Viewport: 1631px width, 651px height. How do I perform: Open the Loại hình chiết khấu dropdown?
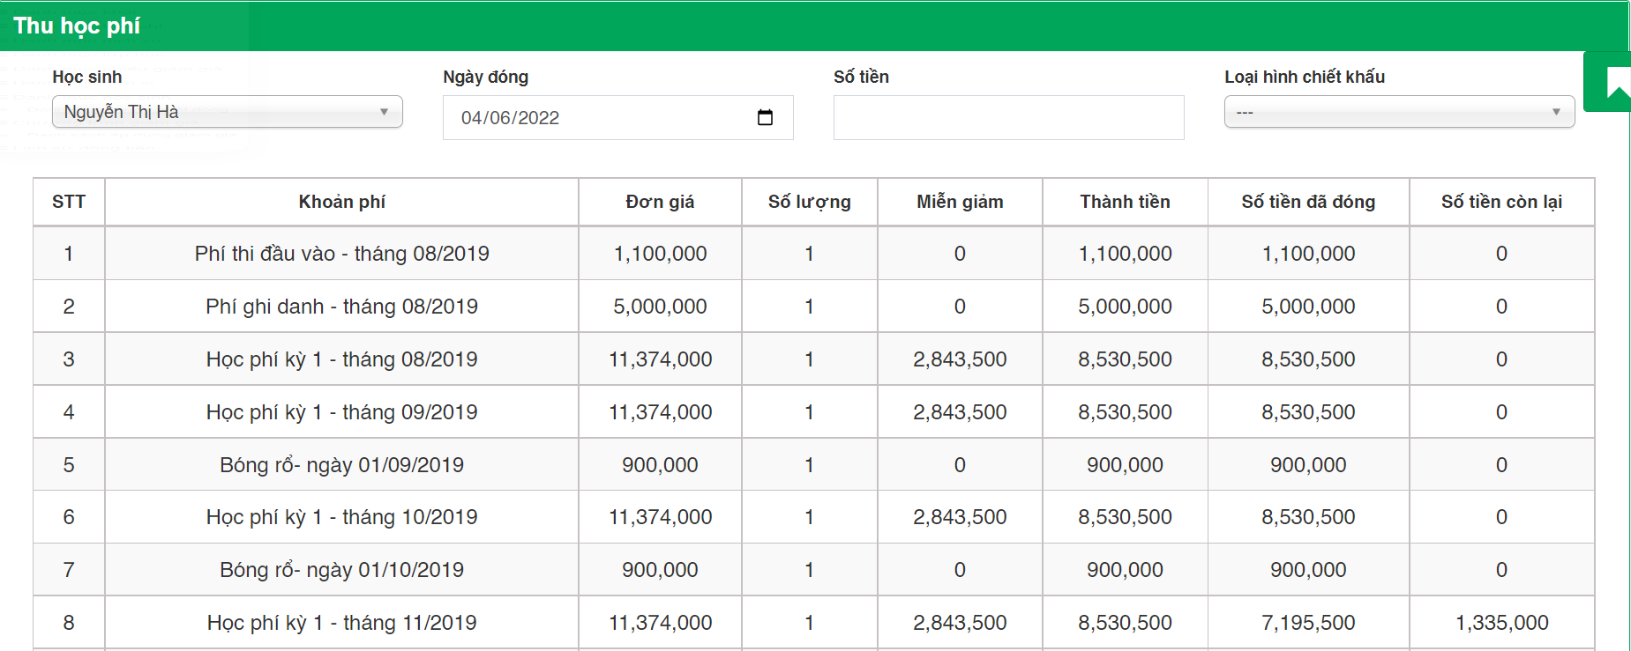pos(1398,112)
